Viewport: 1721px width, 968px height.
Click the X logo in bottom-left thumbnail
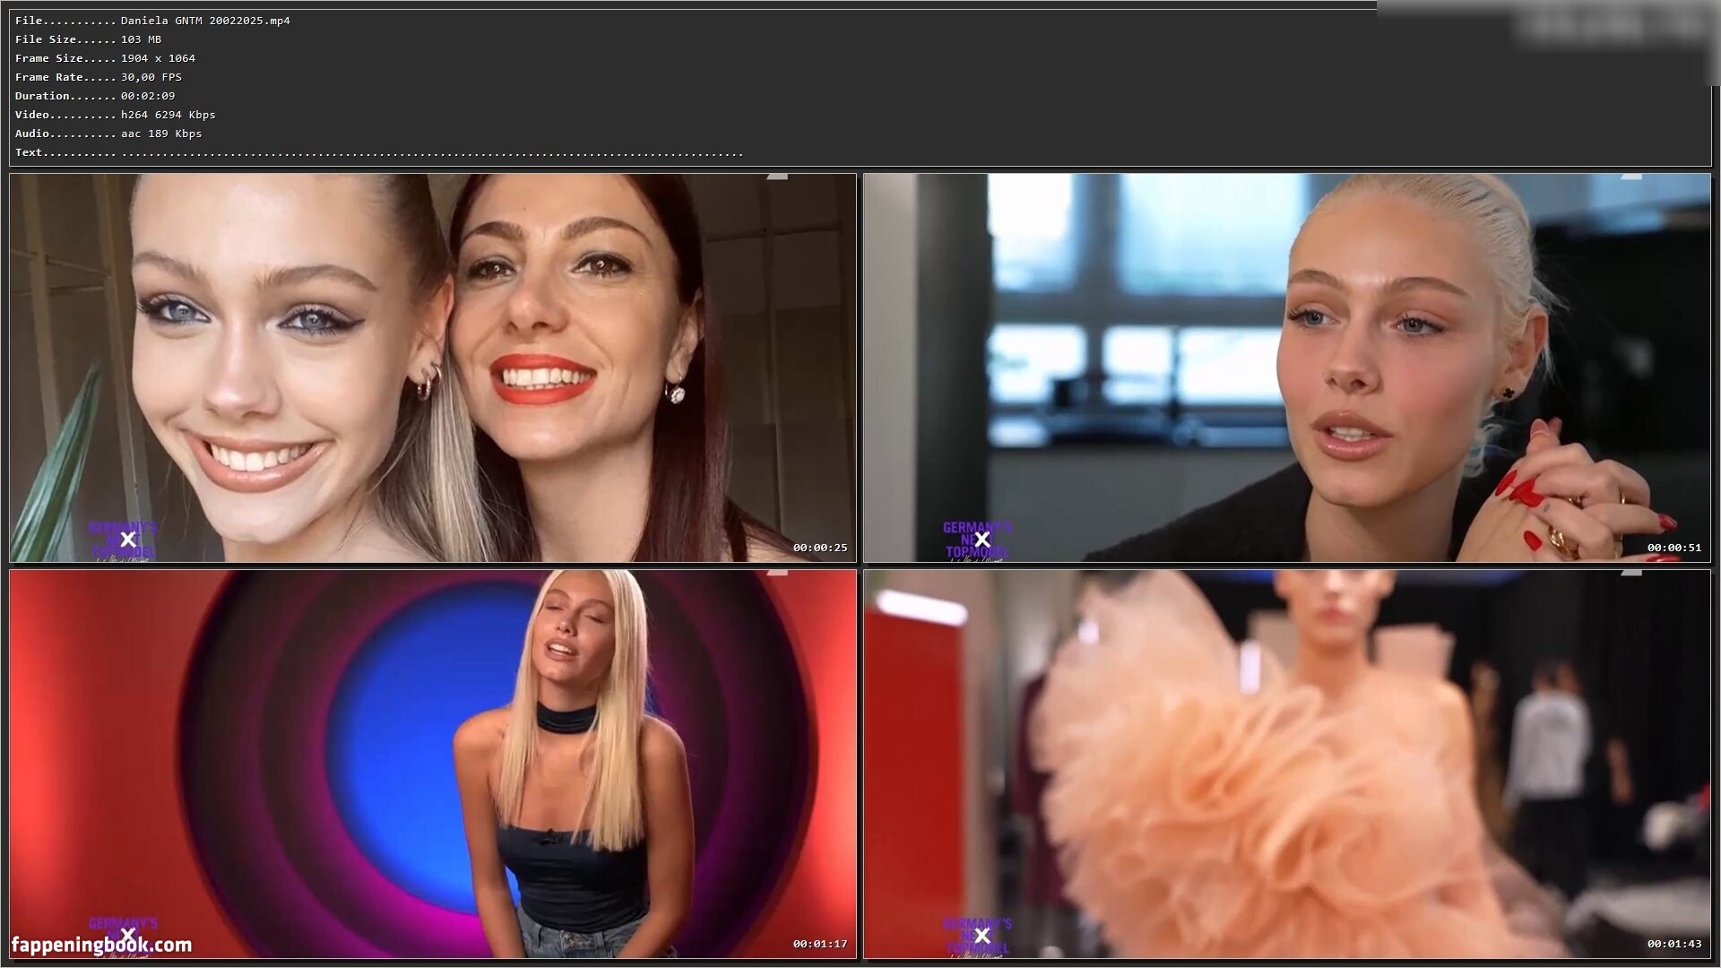[x=128, y=936]
